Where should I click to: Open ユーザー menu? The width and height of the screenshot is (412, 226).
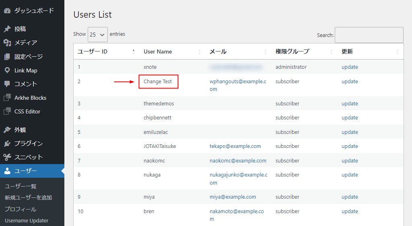[32, 171]
